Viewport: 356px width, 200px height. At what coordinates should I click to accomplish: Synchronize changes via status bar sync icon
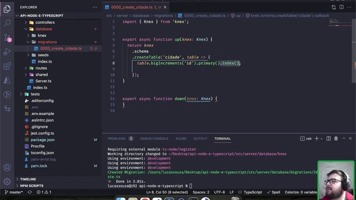point(29,192)
